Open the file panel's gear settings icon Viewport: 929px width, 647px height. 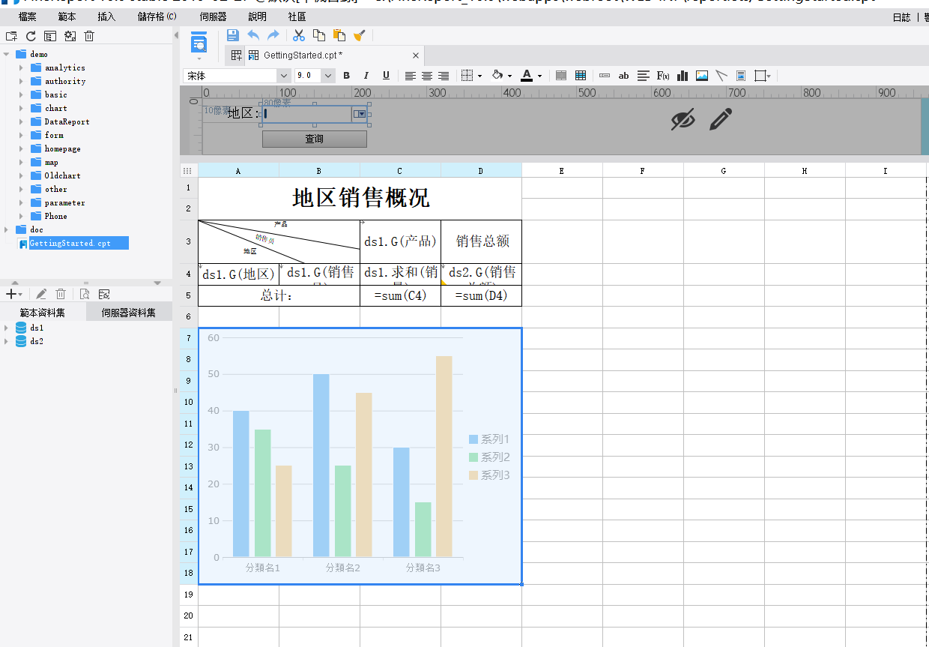pos(70,36)
